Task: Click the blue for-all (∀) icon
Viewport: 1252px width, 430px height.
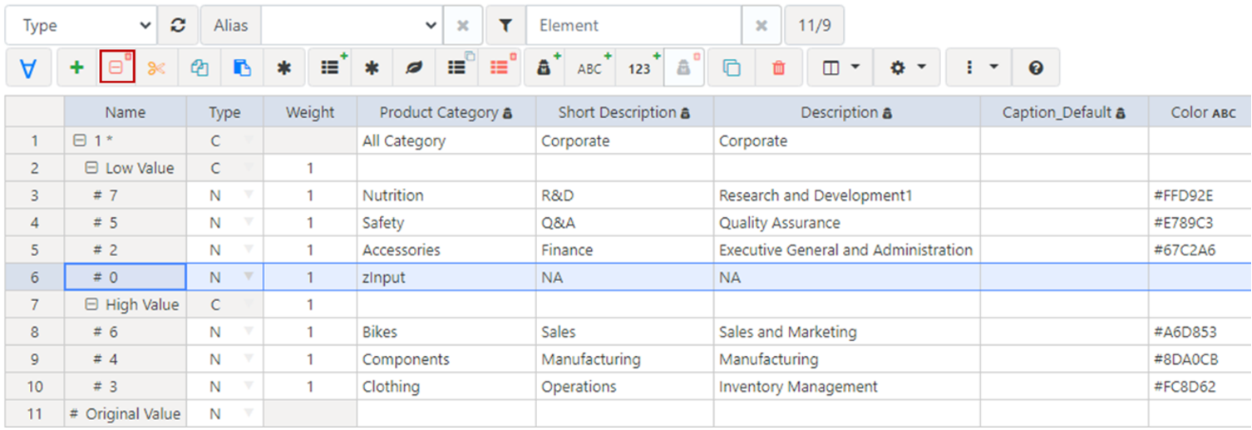Action: coord(28,68)
